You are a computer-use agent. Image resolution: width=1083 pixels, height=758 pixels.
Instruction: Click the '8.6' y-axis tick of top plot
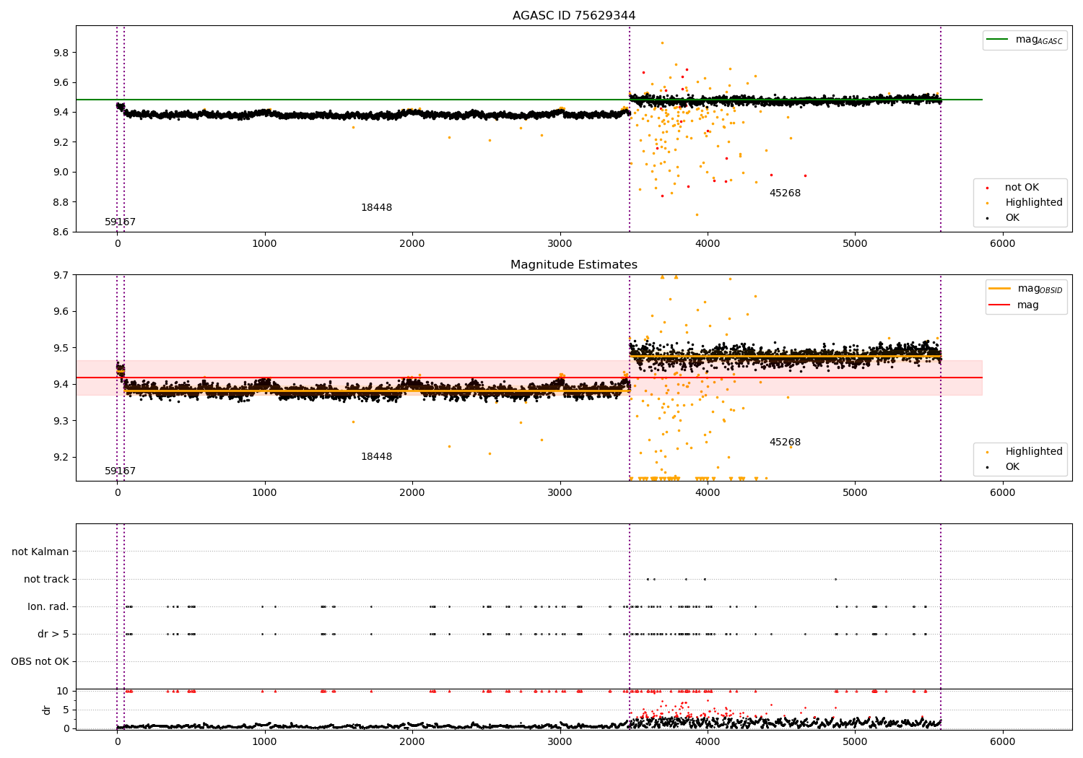(x=61, y=232)
